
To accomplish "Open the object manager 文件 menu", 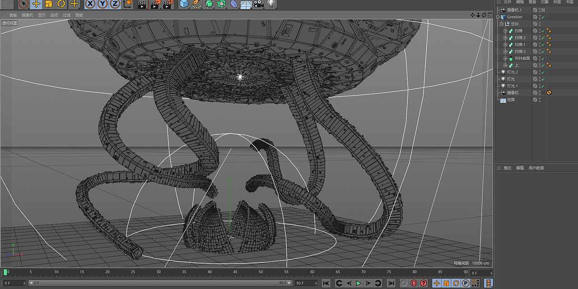I will [508, 2].
